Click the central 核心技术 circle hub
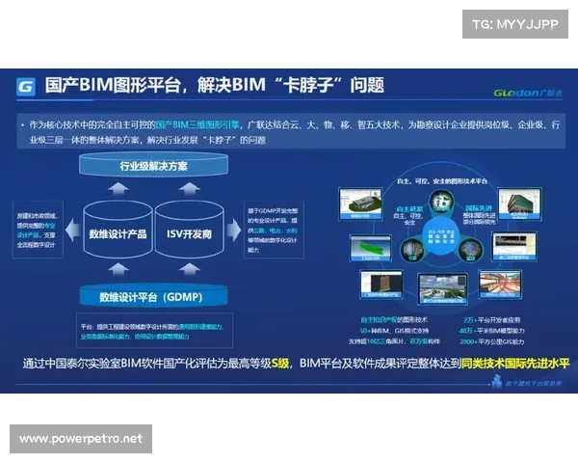This screenshot has width=578, height=463. point(442,235)
